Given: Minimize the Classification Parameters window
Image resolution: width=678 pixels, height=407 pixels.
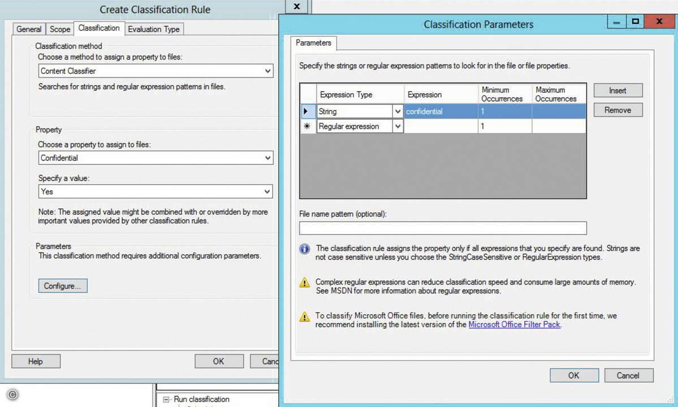Looking at the screenshot, I should pos(616,21).
